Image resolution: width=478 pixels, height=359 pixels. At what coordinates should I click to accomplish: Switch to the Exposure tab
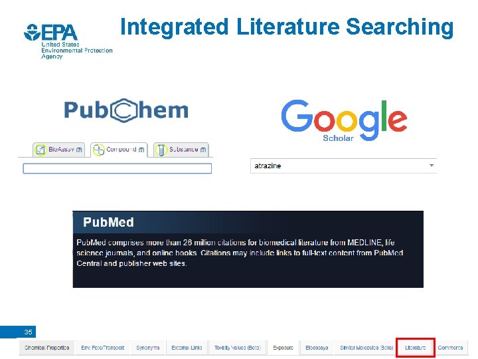pyautogui.click(x=283, y=348)
